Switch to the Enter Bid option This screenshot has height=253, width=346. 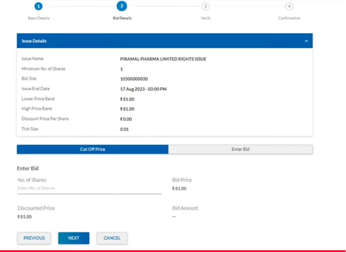tap(240, 149)
